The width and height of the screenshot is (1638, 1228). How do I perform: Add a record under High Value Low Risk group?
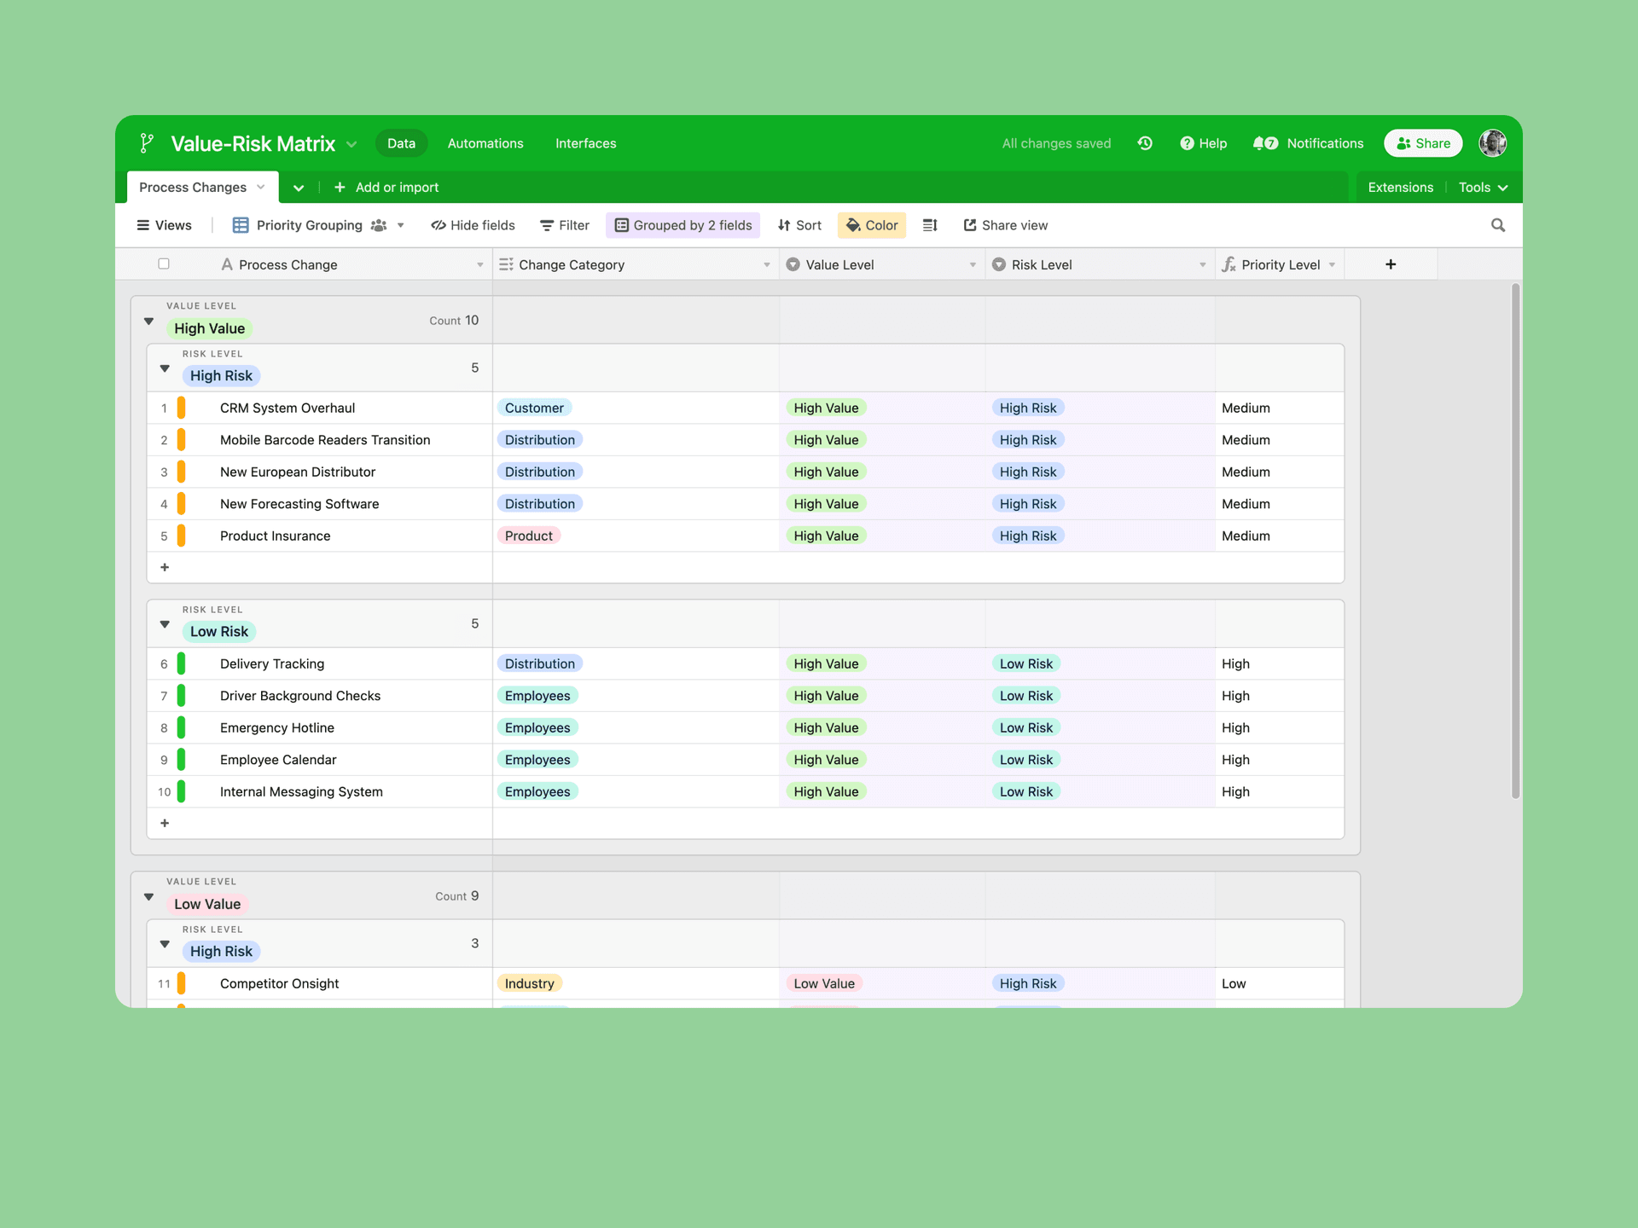coord(165,823)
